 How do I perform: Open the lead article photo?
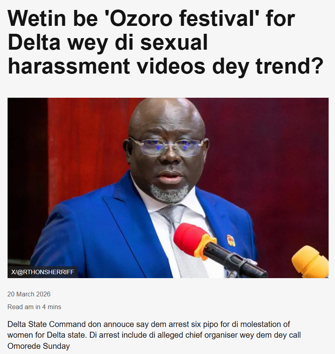(168, 188)
